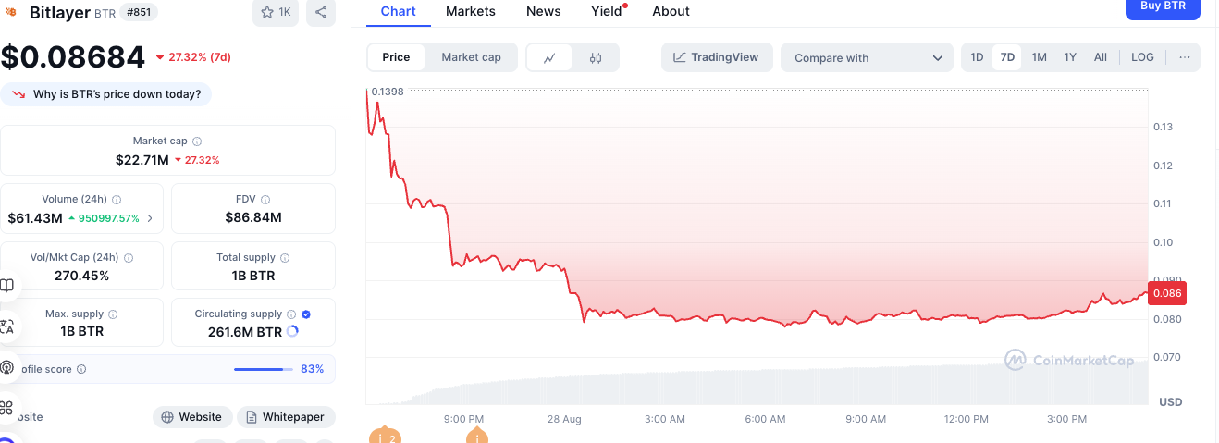Image resolution: width=1219 pixels, height=443 pixels.
Task: Switch chart range to 1D
Action: (x=977, y=57)
